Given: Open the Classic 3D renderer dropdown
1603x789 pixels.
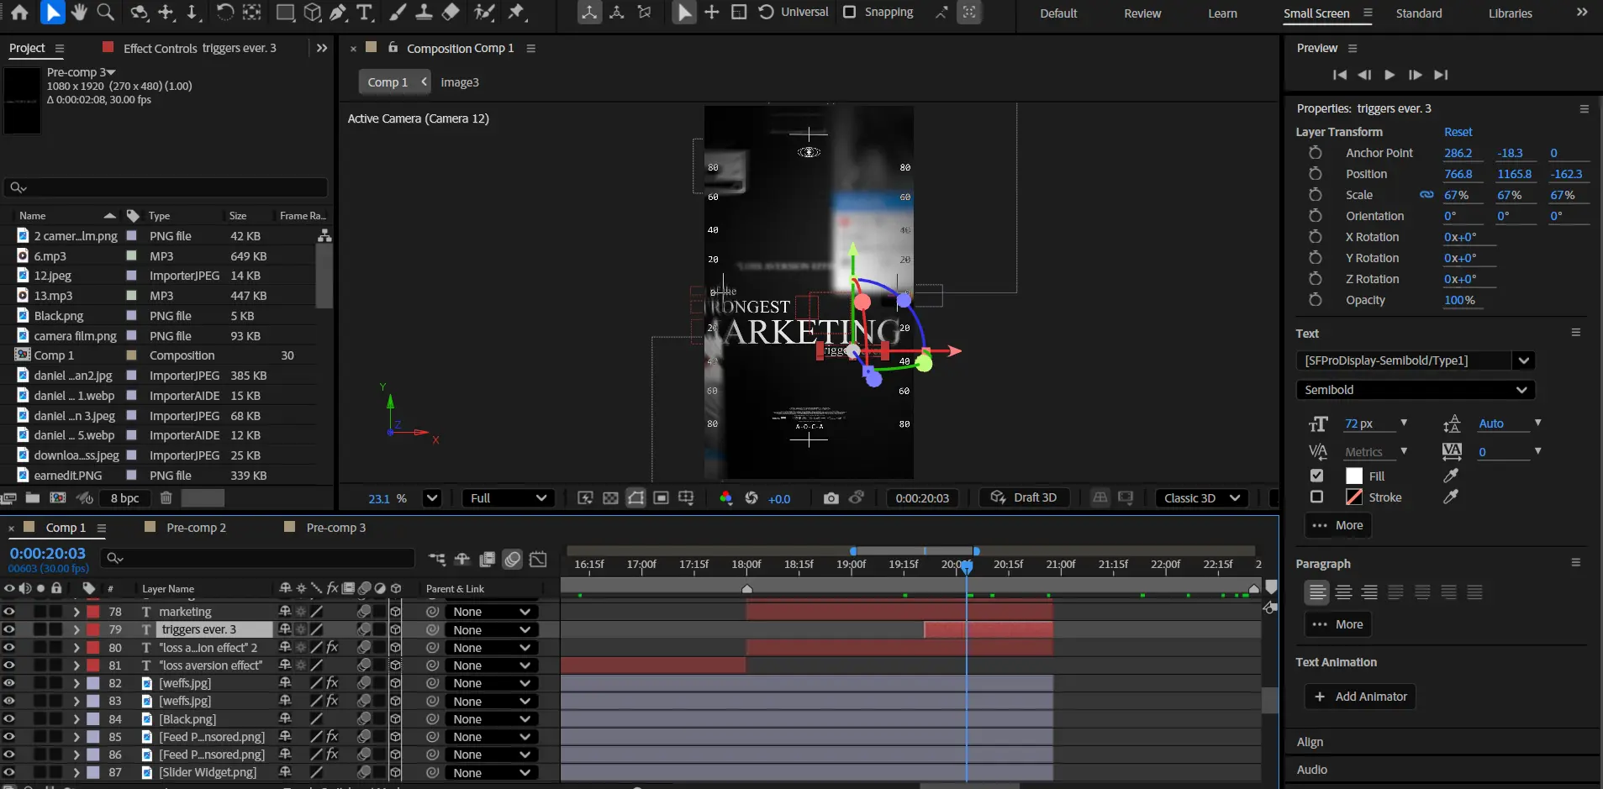Looking at the screenshot, I should 1201,498.
